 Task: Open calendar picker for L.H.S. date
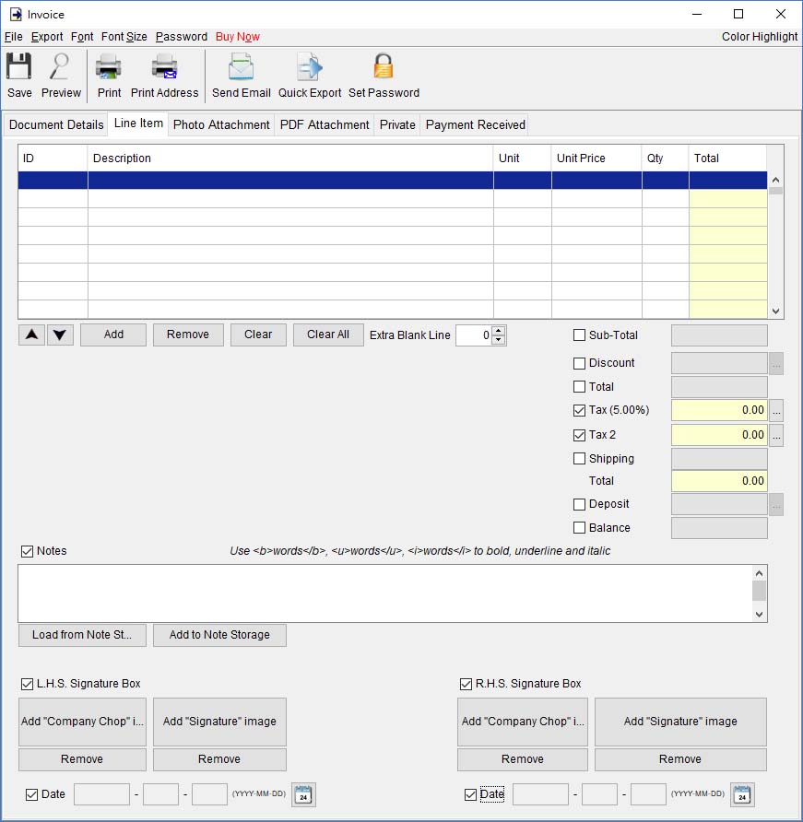[x=303, y=794]
